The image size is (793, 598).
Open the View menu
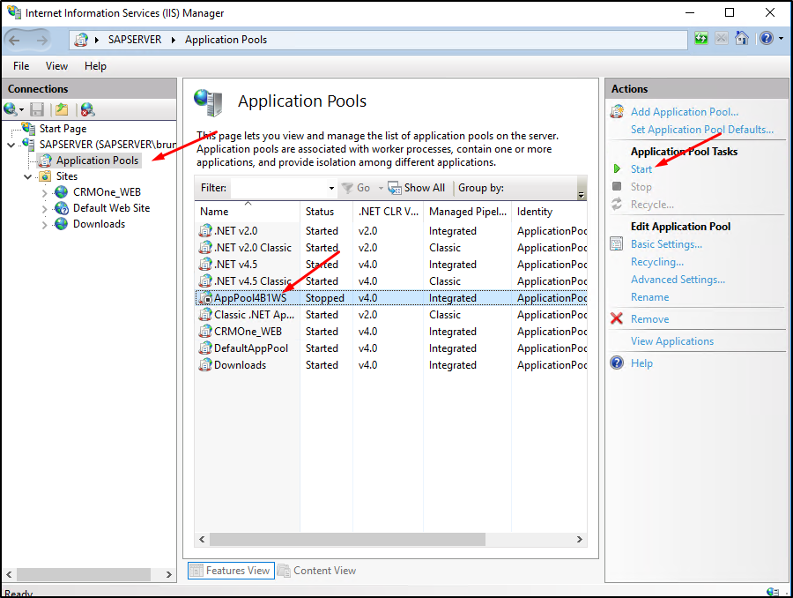point(56,66)
